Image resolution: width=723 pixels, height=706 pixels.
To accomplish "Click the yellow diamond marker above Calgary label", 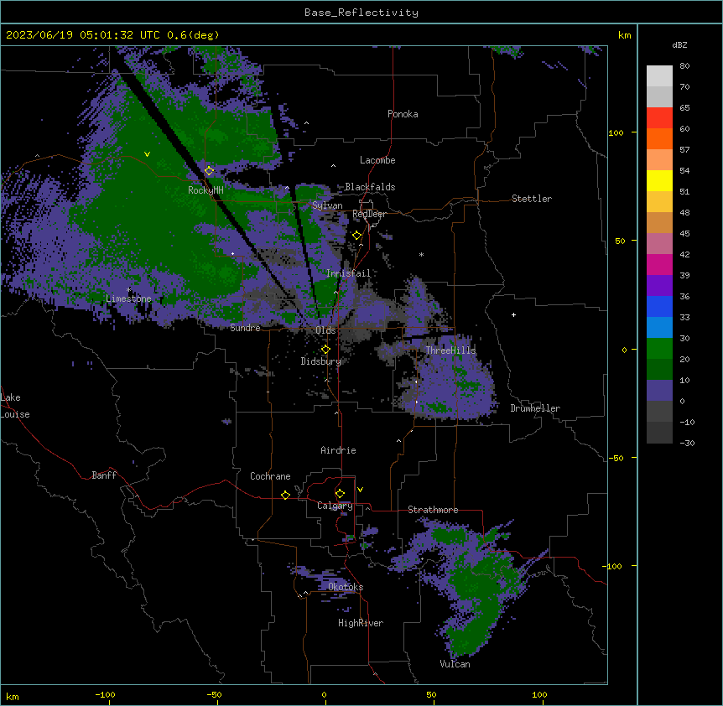I will 340,494.
